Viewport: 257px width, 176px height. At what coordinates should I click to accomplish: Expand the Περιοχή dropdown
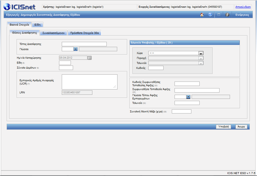[x=201, y=58]
